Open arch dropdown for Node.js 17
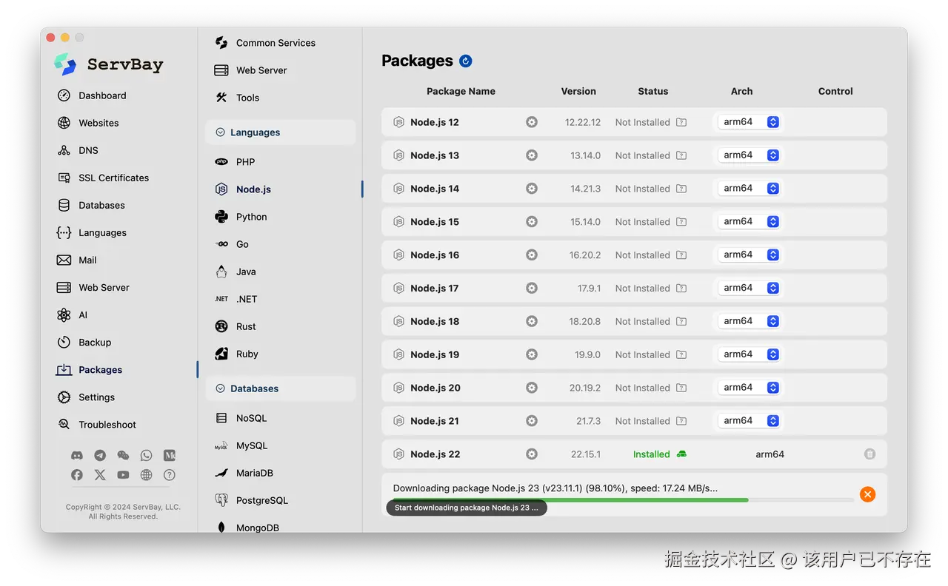 click(x=750, y=288)
